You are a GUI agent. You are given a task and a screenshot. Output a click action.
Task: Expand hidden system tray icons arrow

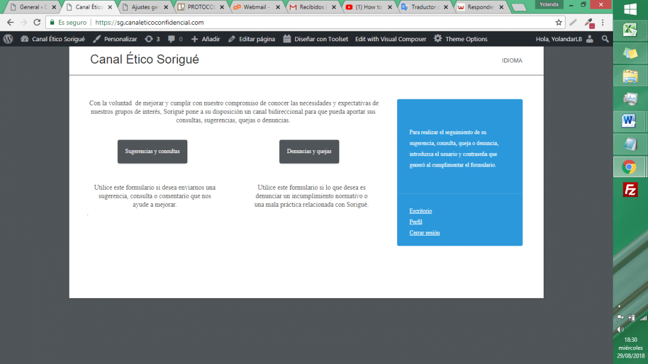coord(619,306)
